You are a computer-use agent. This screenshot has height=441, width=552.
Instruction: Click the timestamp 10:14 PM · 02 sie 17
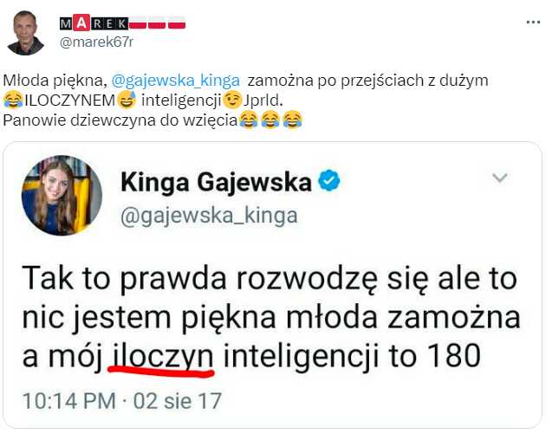coord(122,401)
